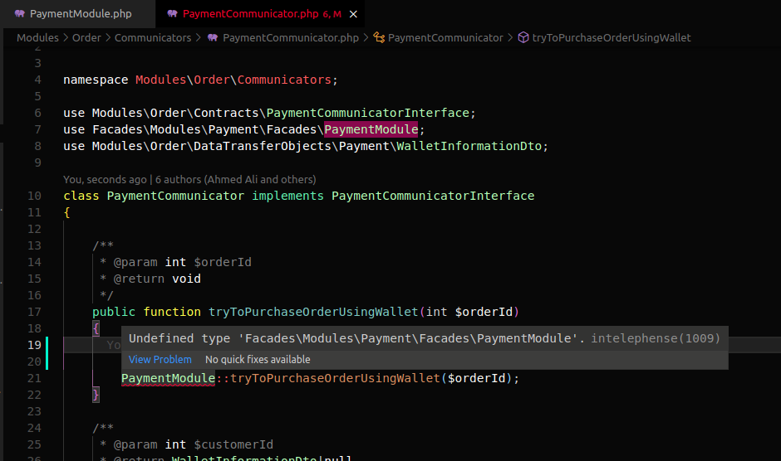This screenshot has width=781, height=461.
Task: Click the highlighted PaymentModule in use statement
Action: tap(371, 130)
